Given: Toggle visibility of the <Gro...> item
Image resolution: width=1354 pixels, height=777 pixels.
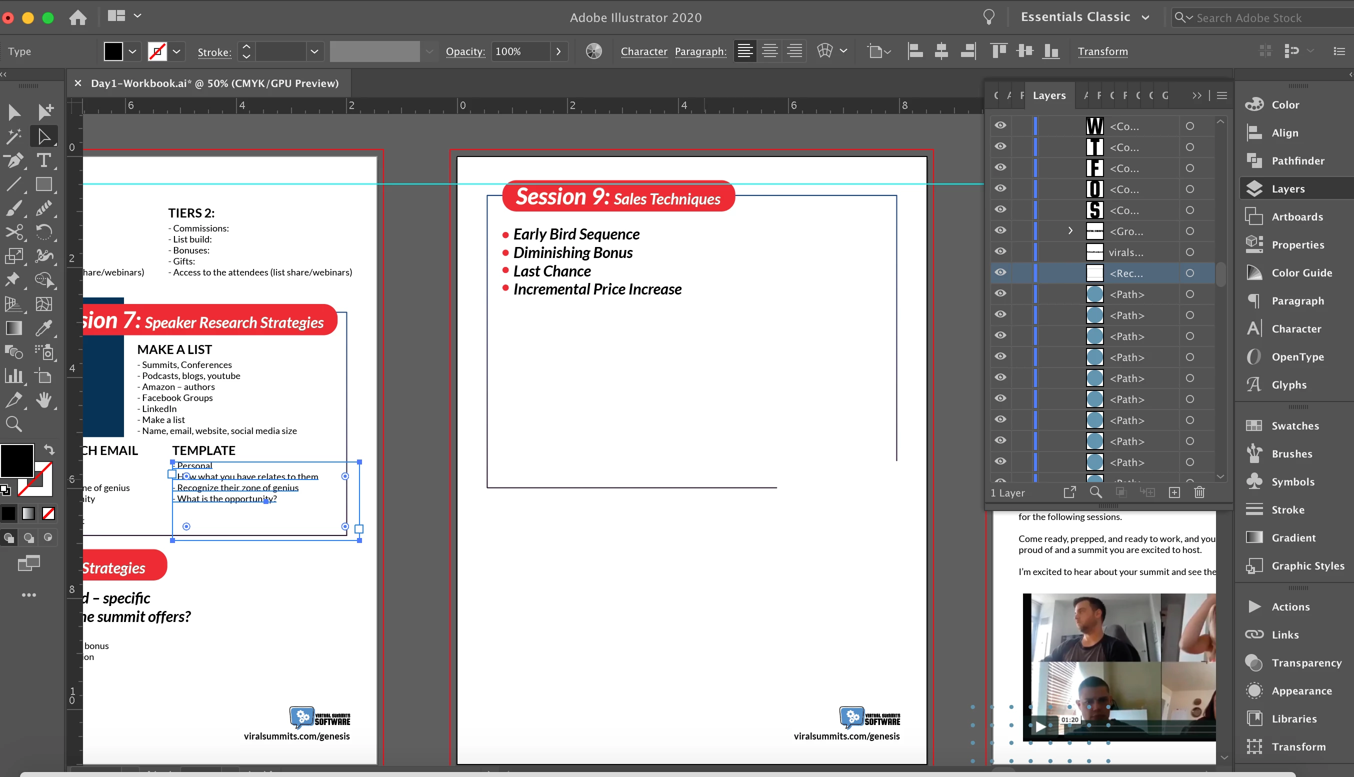Looking at the screenshot, I should tap(1000, 230).
